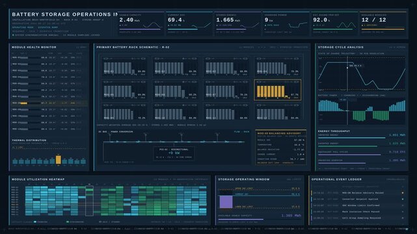The height and width of the screenshot is (234, 417).
Task: Click the top-right status icon on the MOD-04 card
Action: (296, 58)
